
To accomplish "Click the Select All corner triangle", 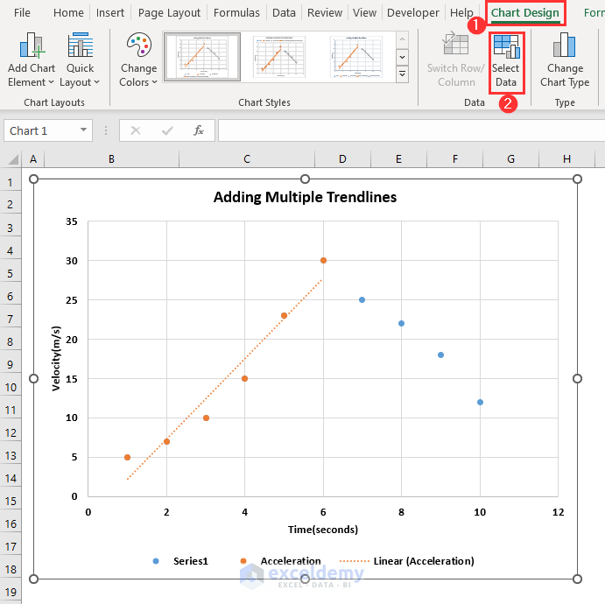I will [x=12, y=159].
